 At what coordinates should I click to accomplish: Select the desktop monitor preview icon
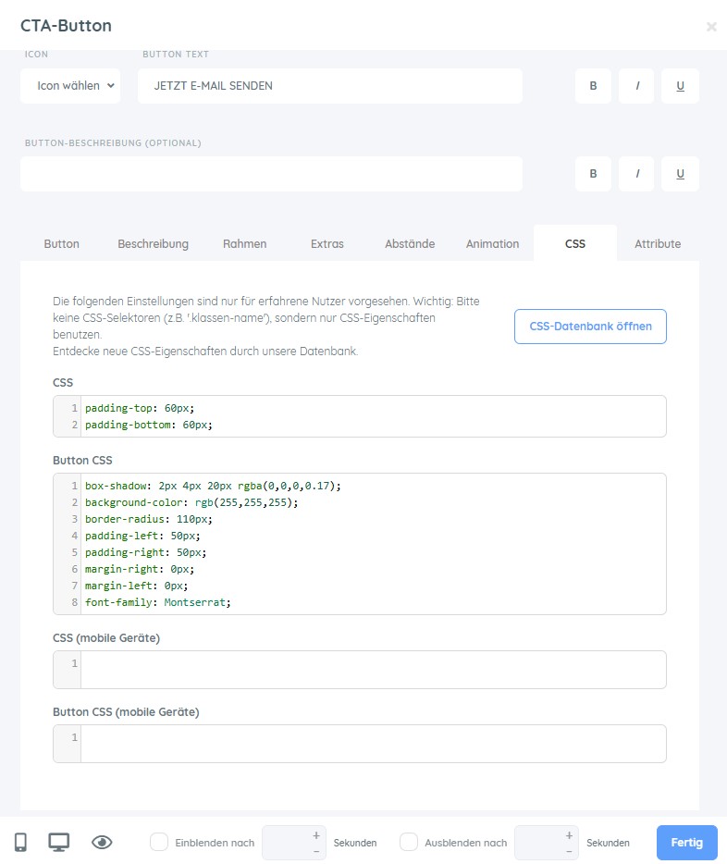point(59,842)
